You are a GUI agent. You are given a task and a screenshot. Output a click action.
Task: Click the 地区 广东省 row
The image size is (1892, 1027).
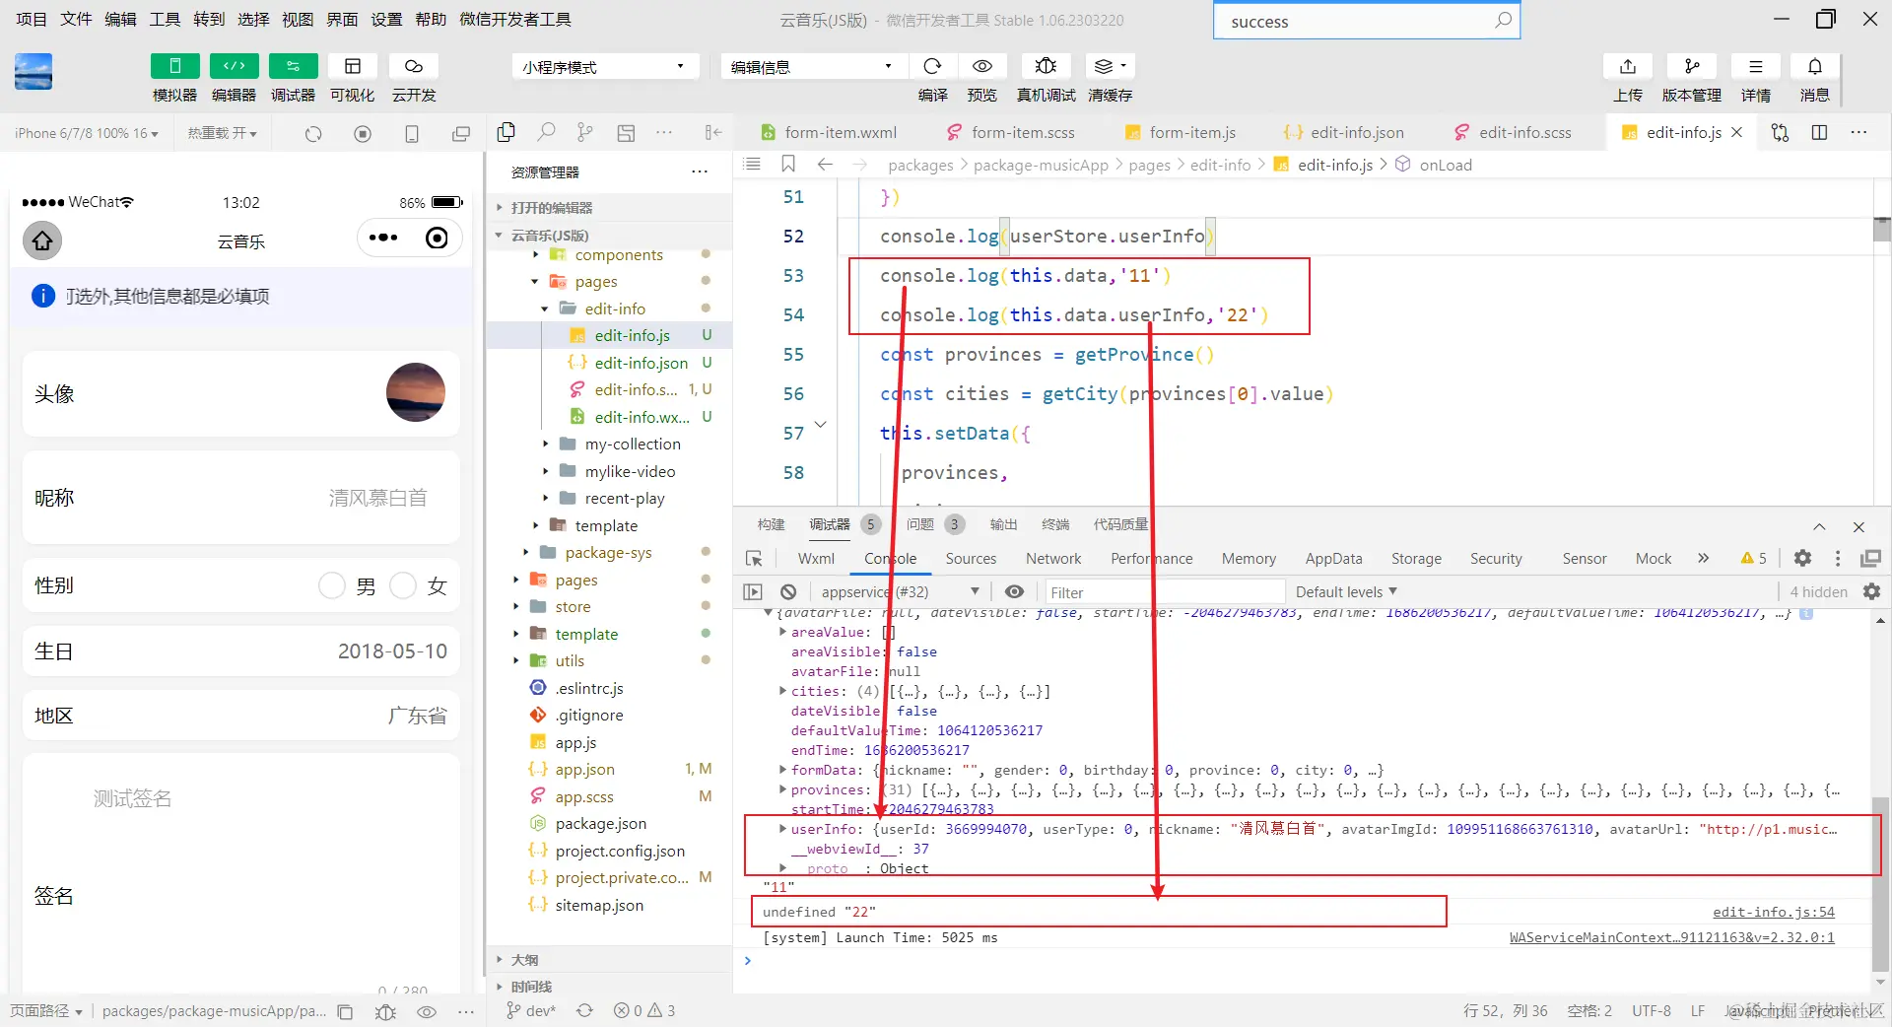pyautogui.click(x=240, y=716)
